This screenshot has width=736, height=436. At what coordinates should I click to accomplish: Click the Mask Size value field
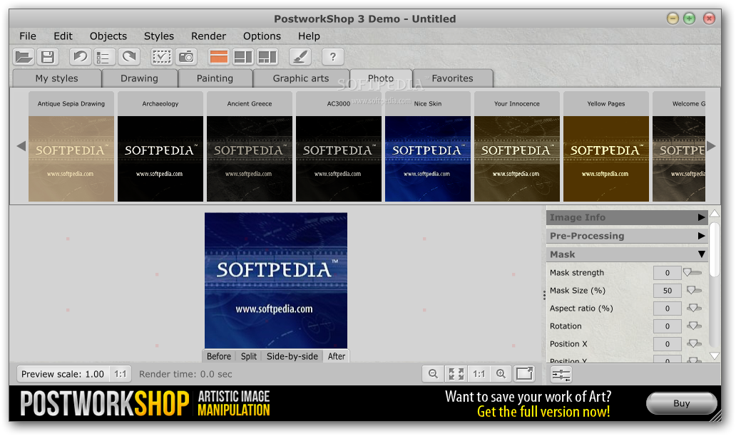pyautogui.click(x=667, y=291)
